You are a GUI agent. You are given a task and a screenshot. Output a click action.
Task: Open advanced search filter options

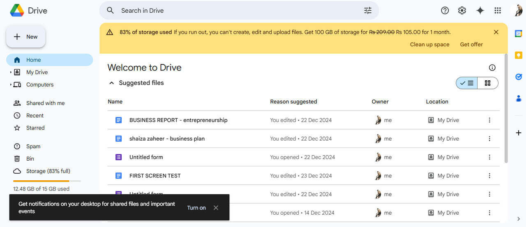[368, 11]
